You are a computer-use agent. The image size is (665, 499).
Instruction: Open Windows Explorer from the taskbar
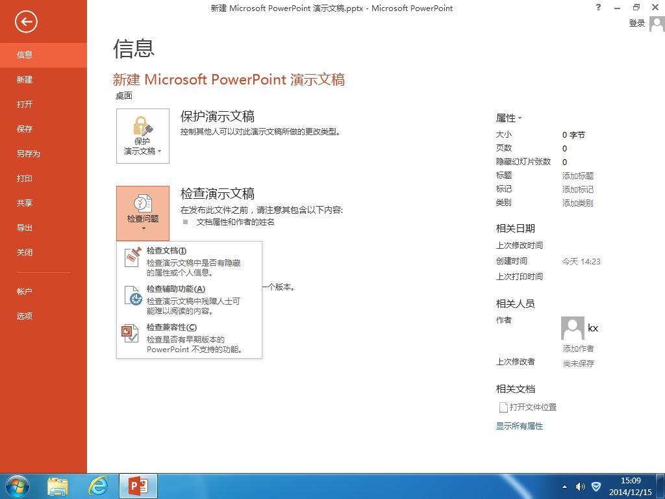58,487
